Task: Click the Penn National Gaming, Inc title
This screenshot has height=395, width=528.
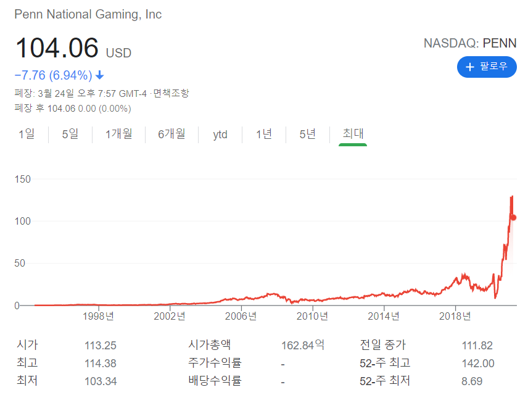Action: [x=88, y=14]
